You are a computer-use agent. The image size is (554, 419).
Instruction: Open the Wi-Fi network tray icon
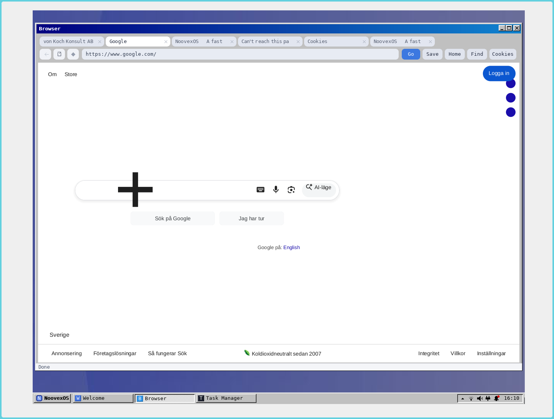pos(471,399)
